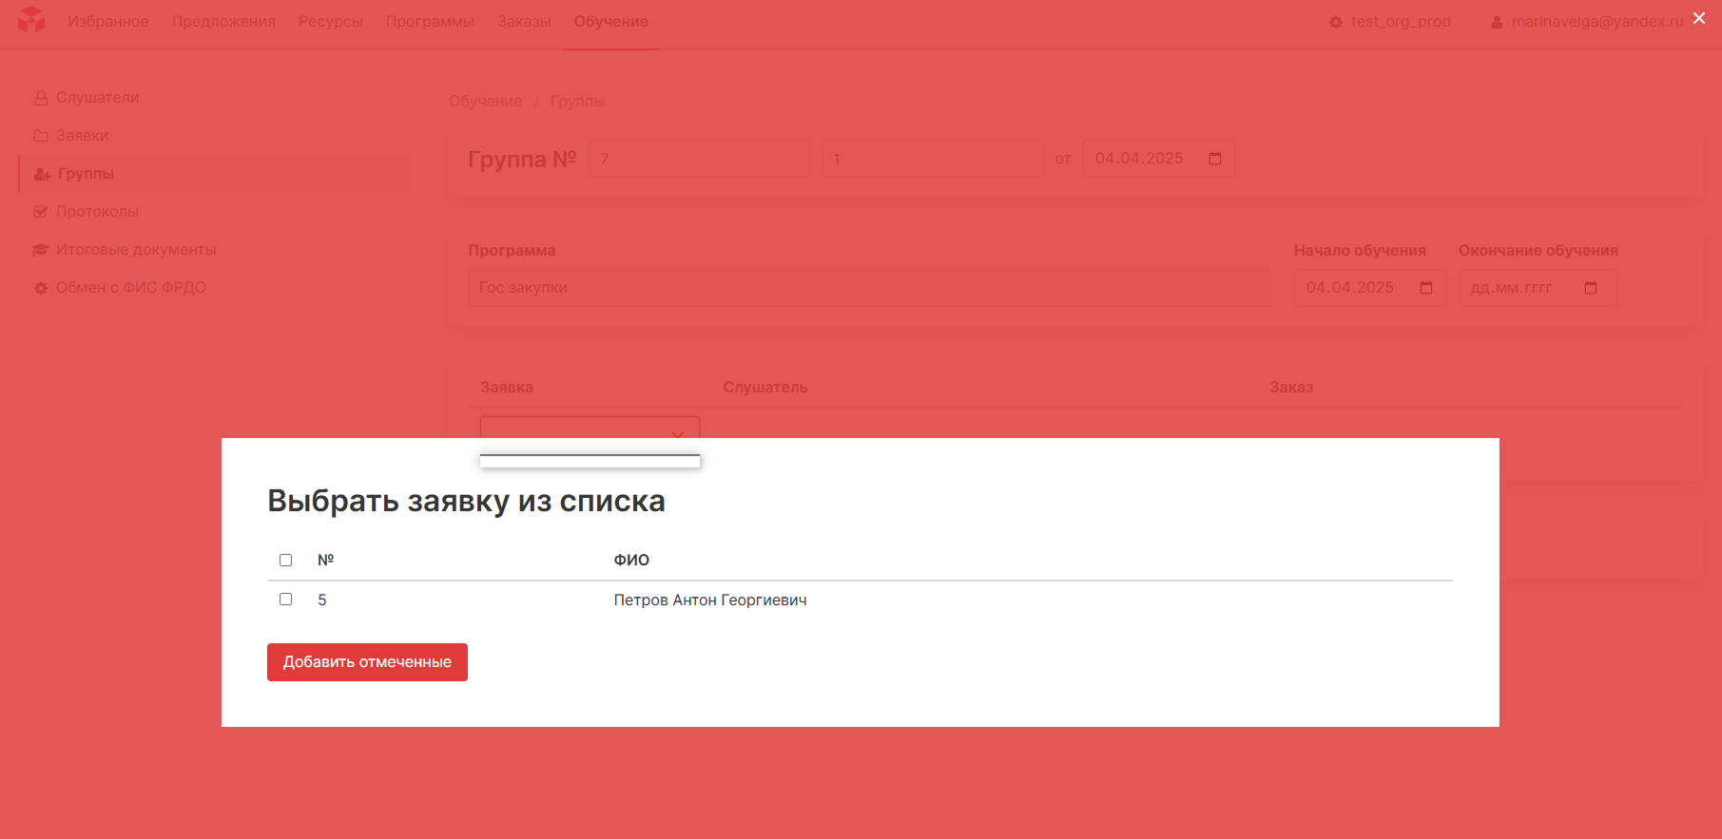The width and height of the screenshot is (1722, 839).
Task: Click the Группы people icon in sidebar
Action: coord(42,174)
